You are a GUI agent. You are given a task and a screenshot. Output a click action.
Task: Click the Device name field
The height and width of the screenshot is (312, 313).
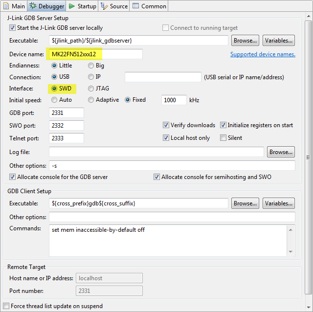pos(96,54)
